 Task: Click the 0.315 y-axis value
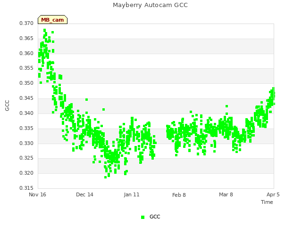pos(26,188)
